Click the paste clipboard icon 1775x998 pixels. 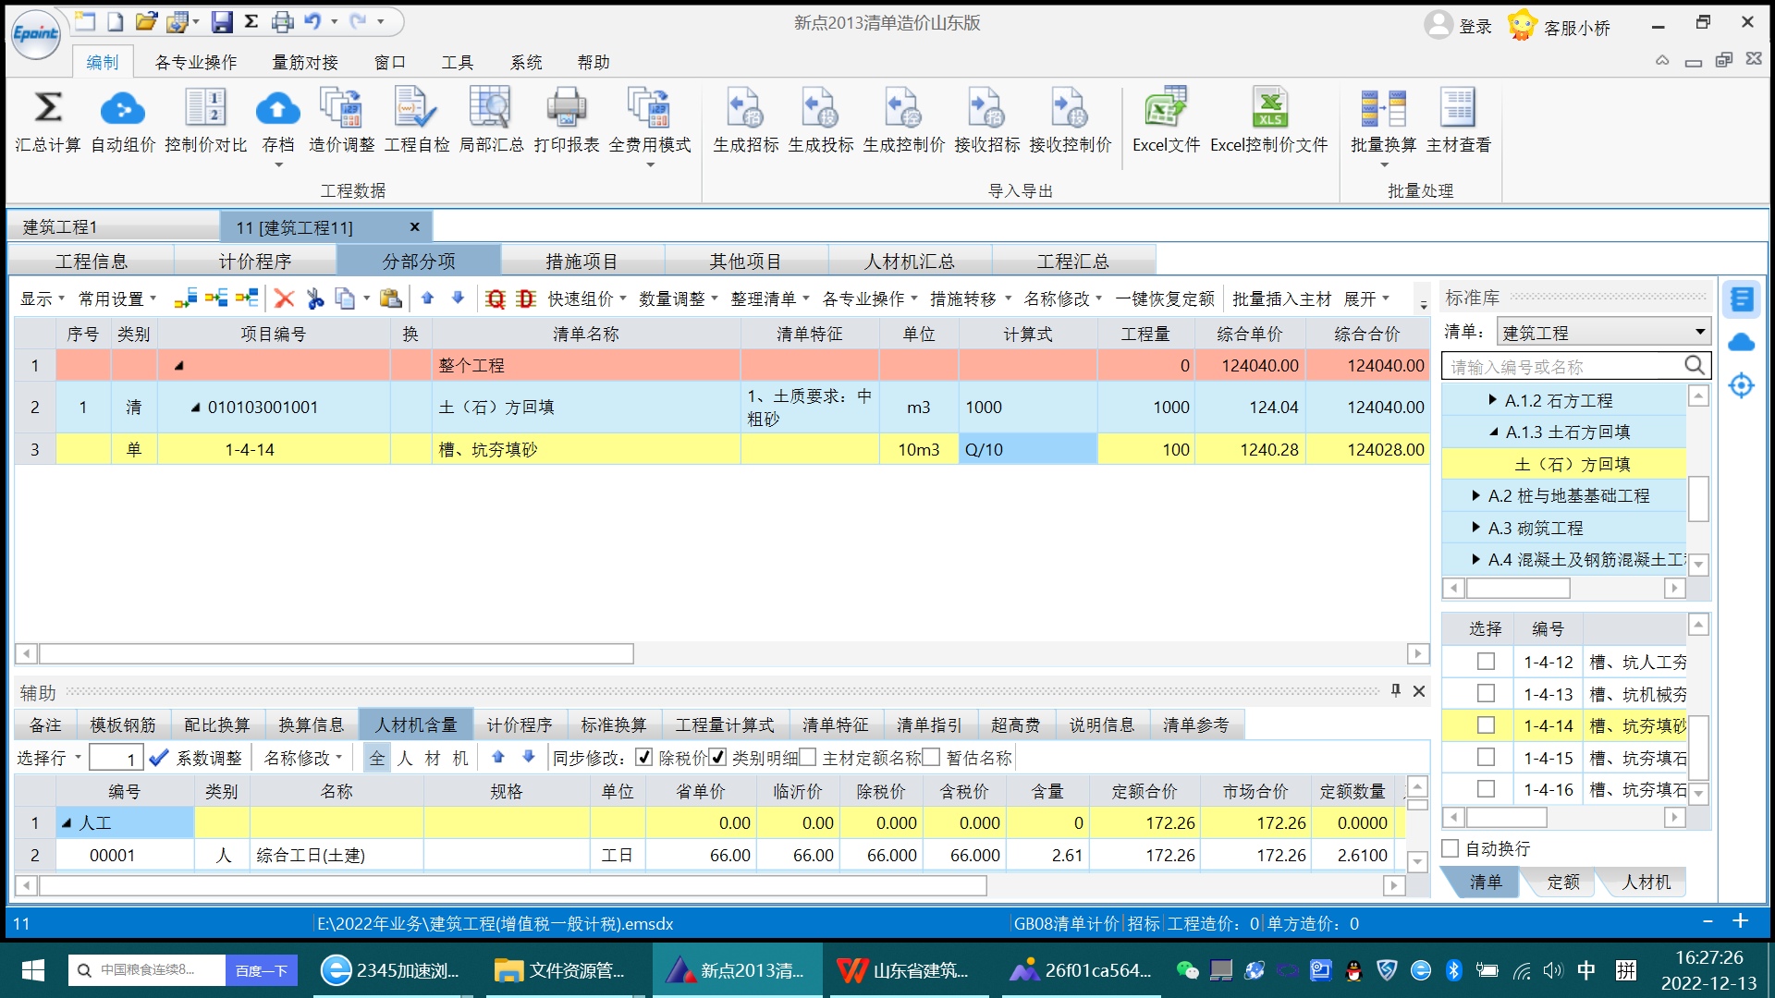click(x=391, y=298)
